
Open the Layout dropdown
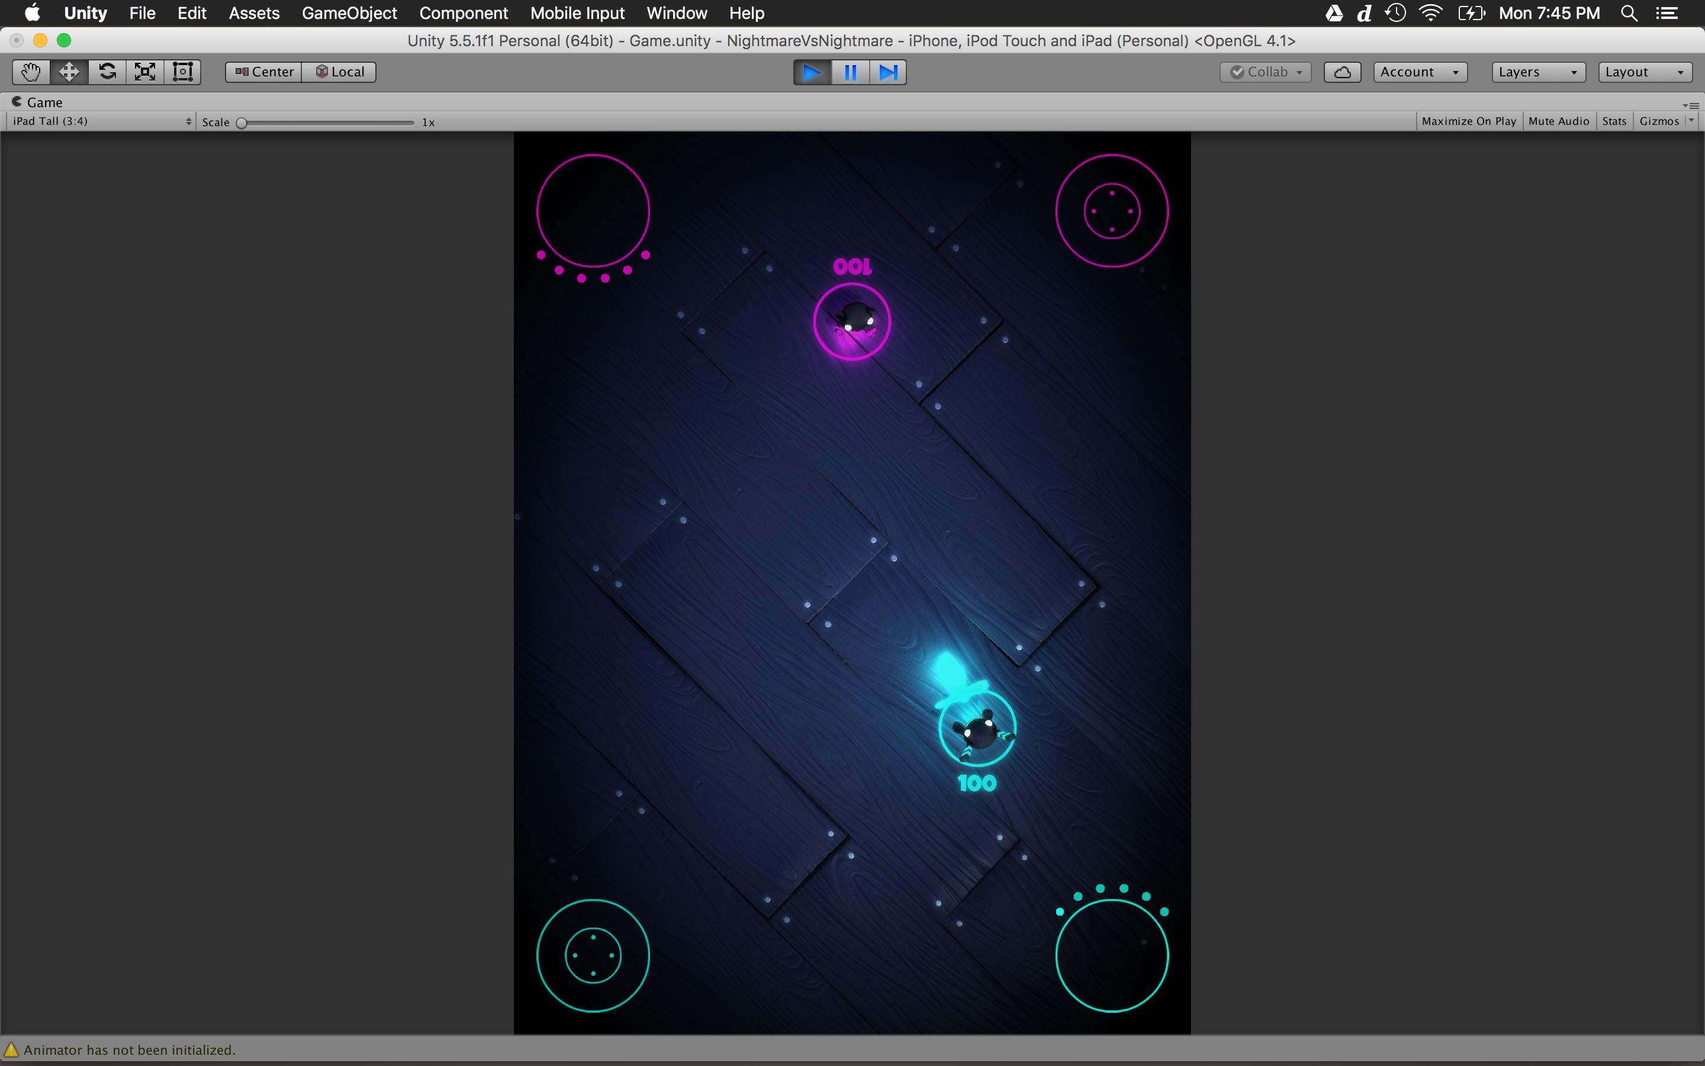[1643, 72]
